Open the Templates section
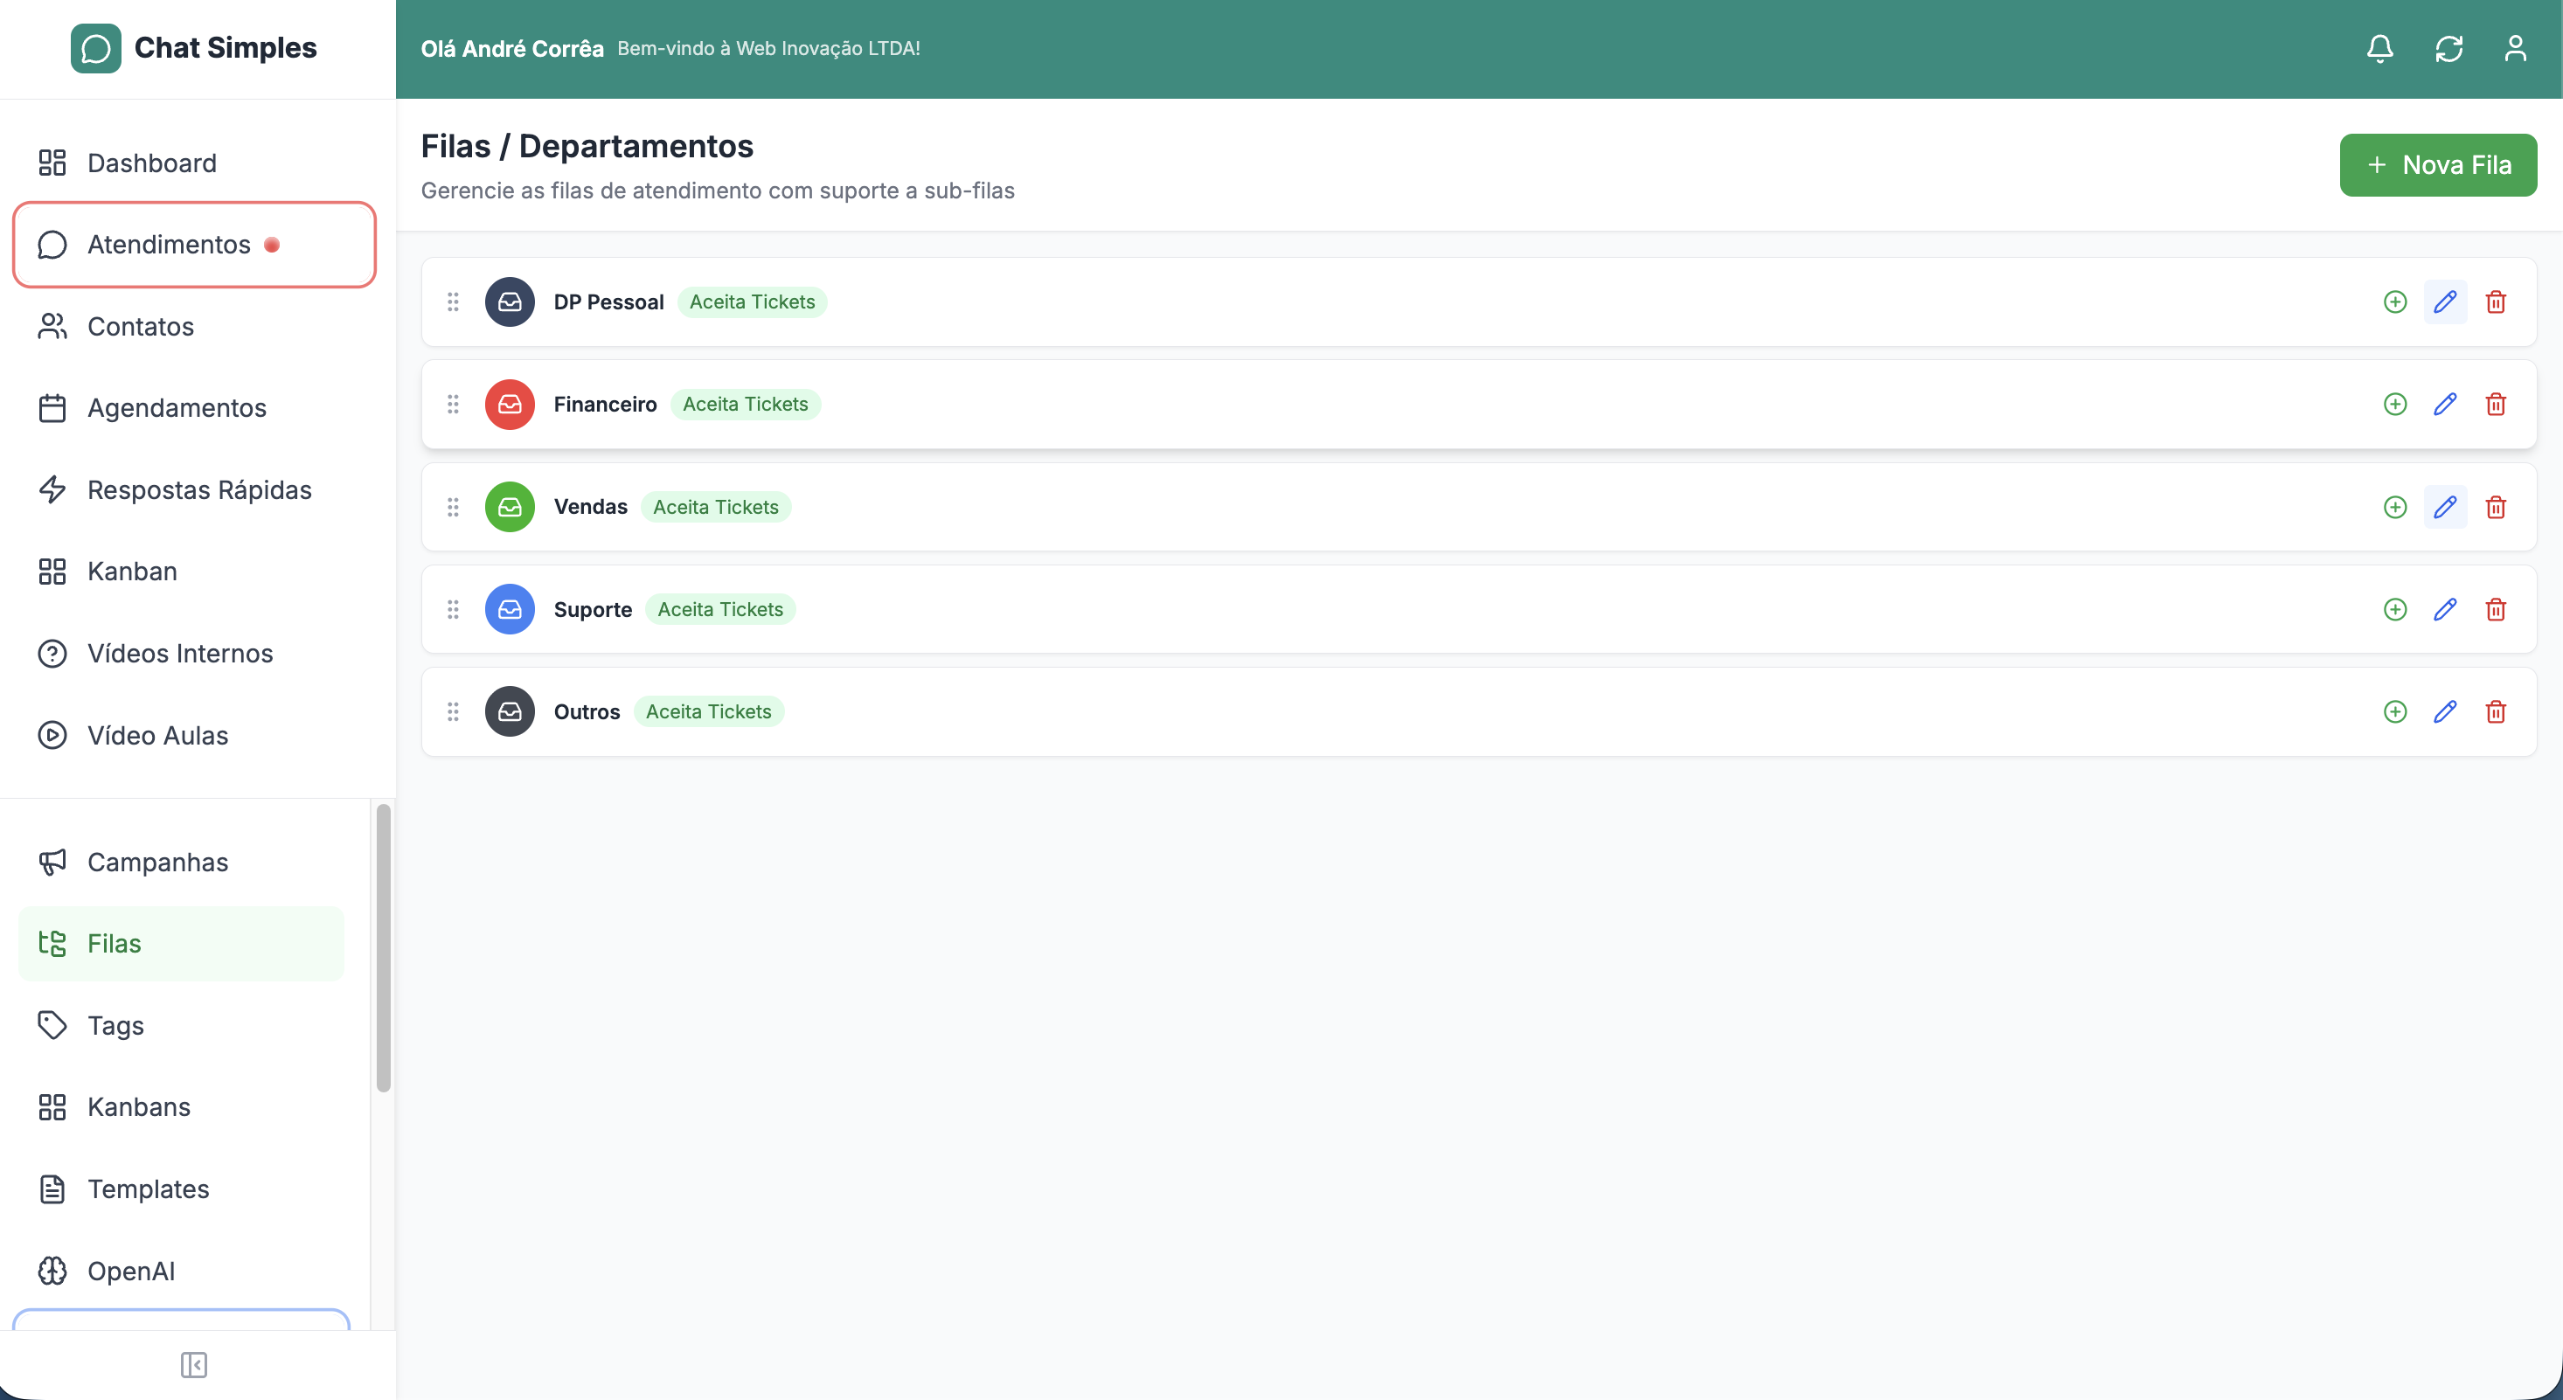Image resolution: width=2563 pixels, height=1400 pixels. point(149,1188)
